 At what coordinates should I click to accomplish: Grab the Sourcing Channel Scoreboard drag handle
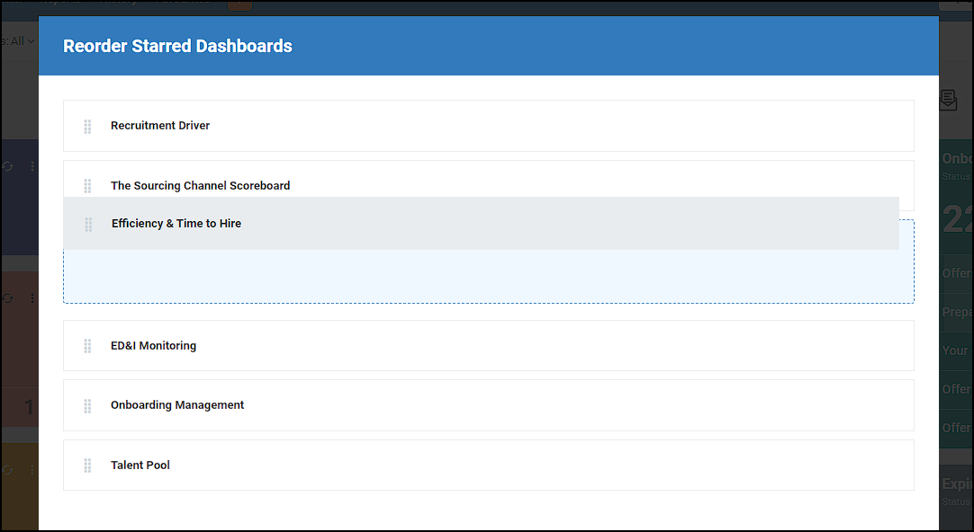87,185
